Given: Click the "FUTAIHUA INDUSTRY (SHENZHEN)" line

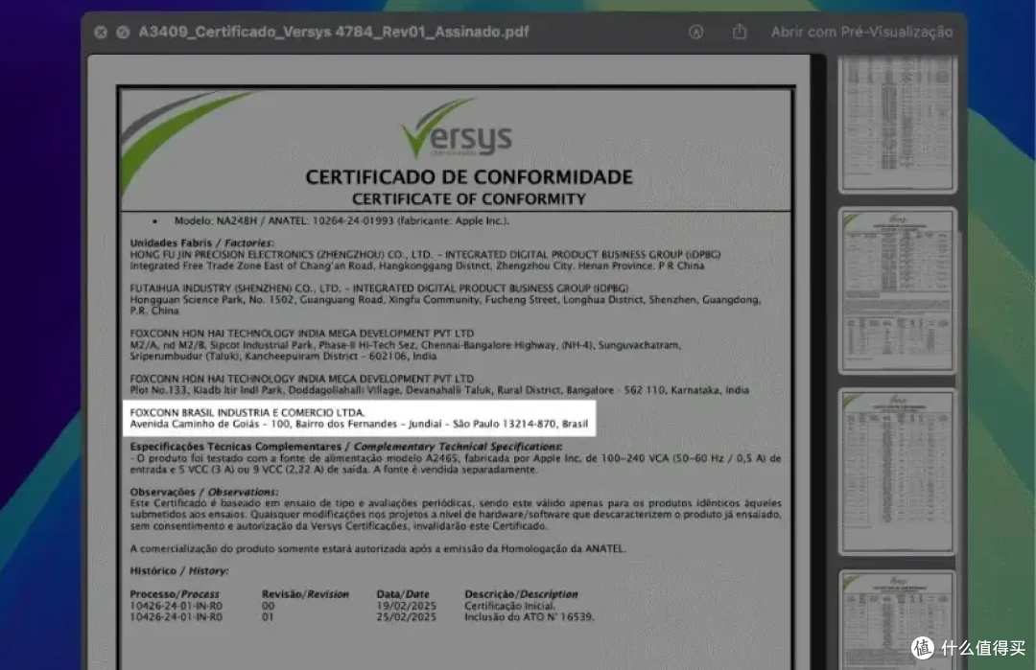Looking at the screenshot, I should pyautogui.click(x=379, y=288).
